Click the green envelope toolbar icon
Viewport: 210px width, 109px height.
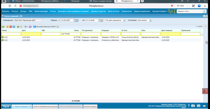coord(18,27)
